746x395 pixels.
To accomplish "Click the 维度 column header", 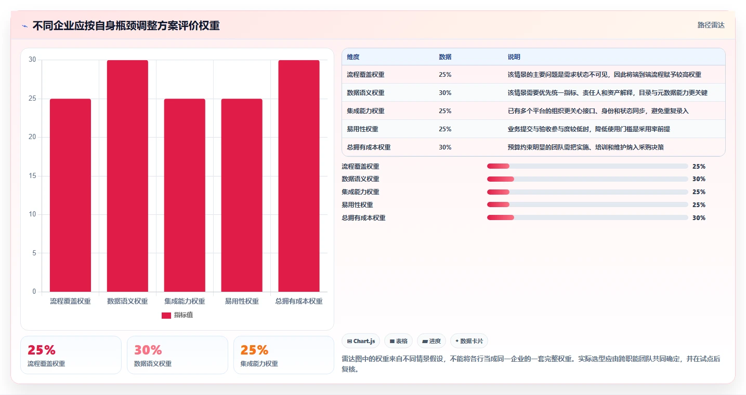I will [353, 57].
